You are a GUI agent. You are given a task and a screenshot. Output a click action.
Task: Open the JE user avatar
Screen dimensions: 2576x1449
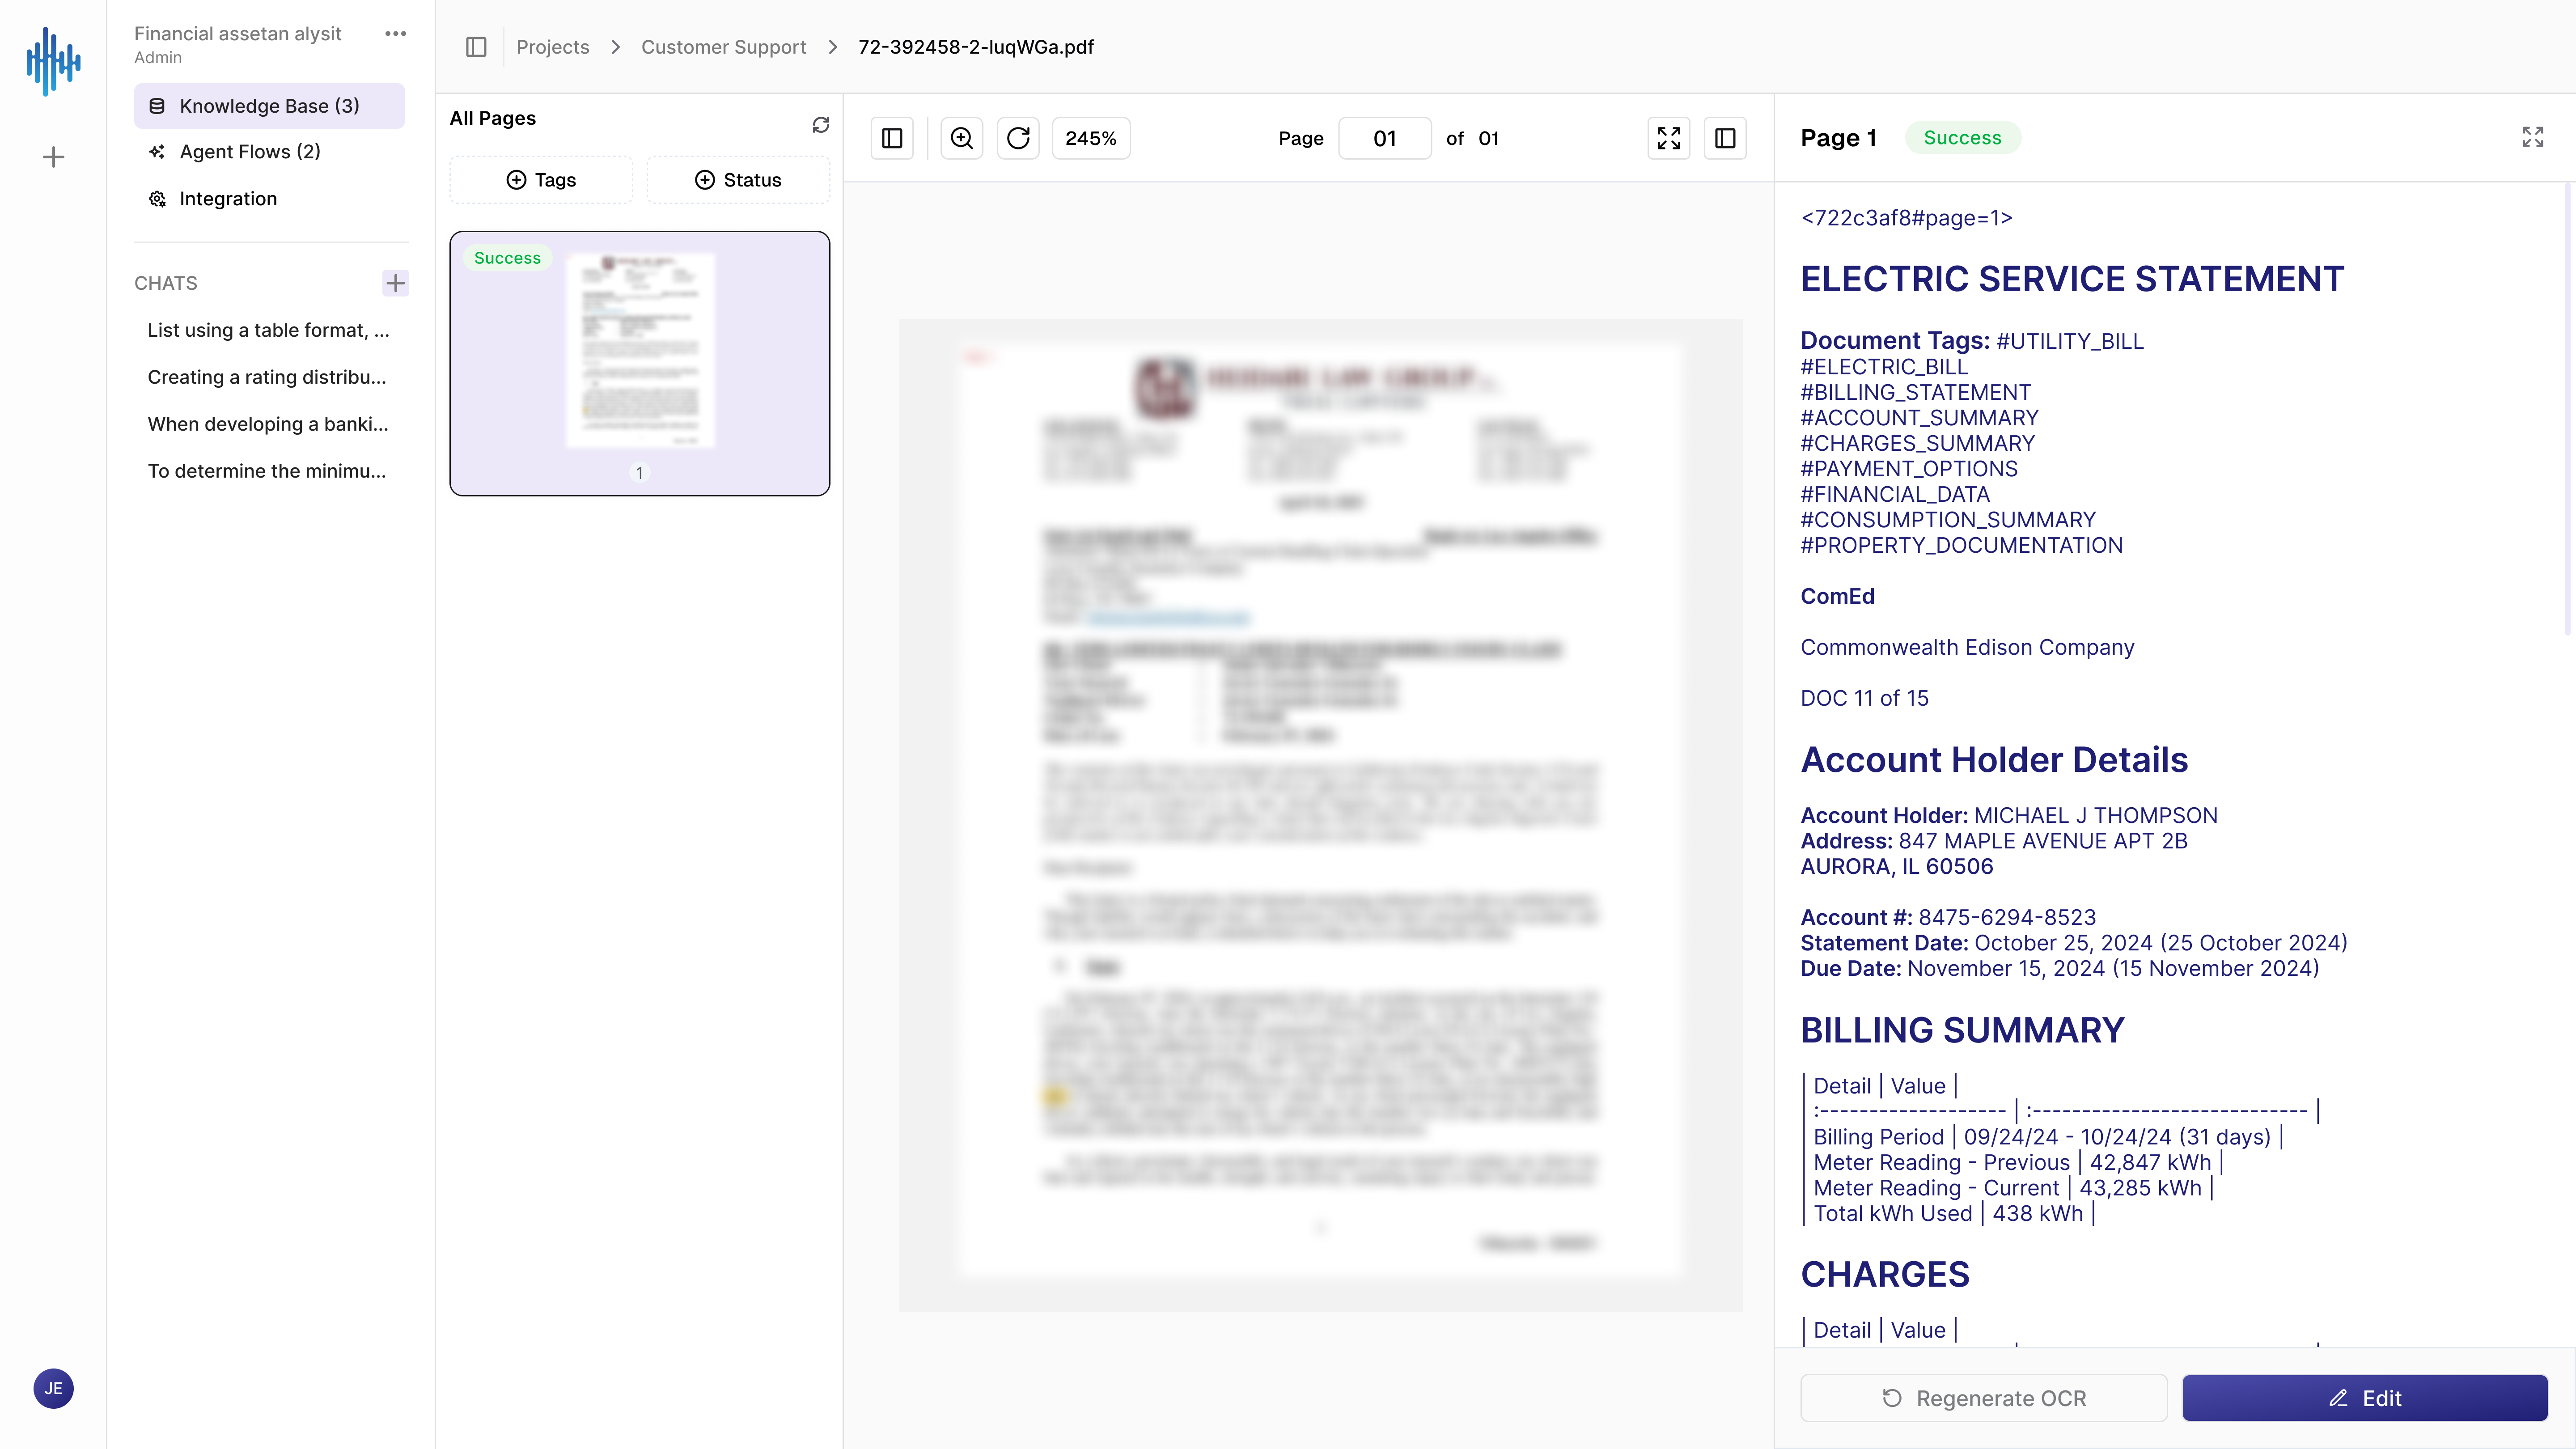pos(53,1388)
